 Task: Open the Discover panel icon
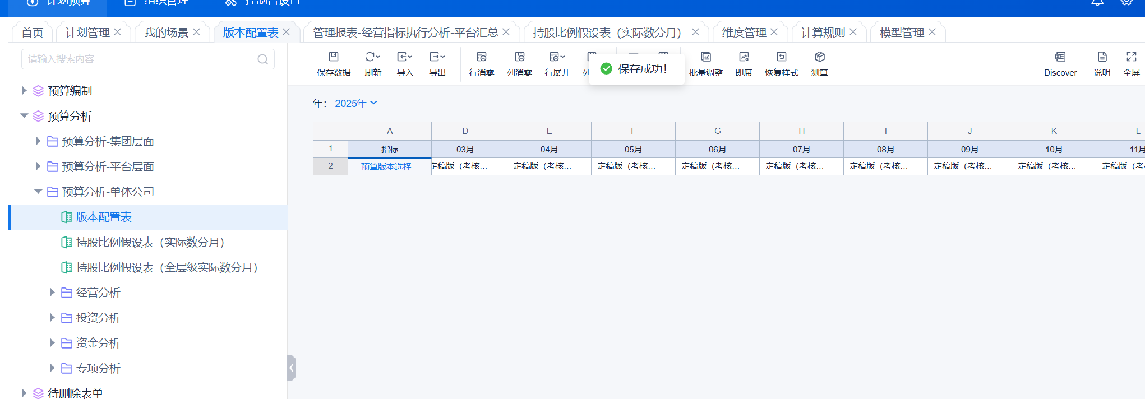pyautogui.click(x=1060, y=57)
